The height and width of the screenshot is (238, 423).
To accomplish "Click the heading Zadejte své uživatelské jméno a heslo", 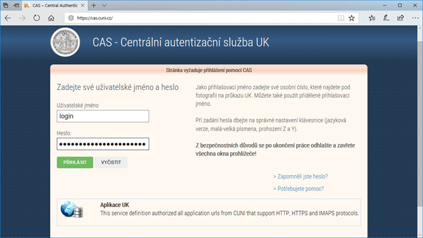I will point(118,87).
